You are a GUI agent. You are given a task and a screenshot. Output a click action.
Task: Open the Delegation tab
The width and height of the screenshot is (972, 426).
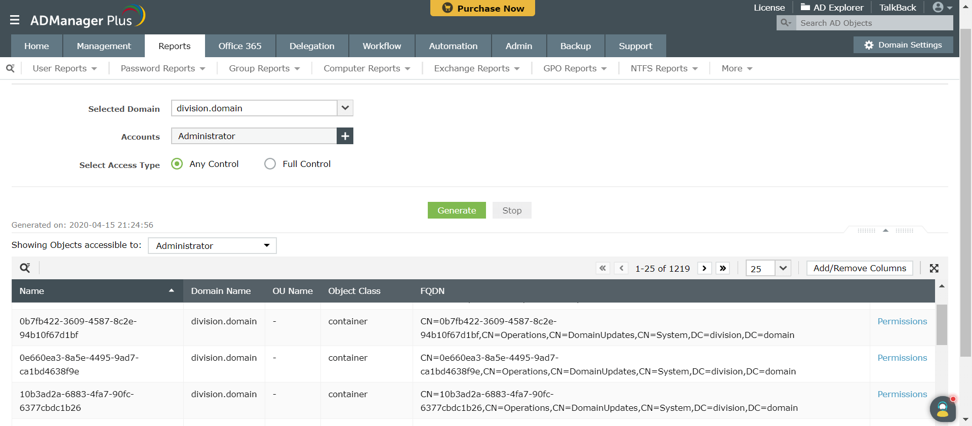click(x=312, y=46)
